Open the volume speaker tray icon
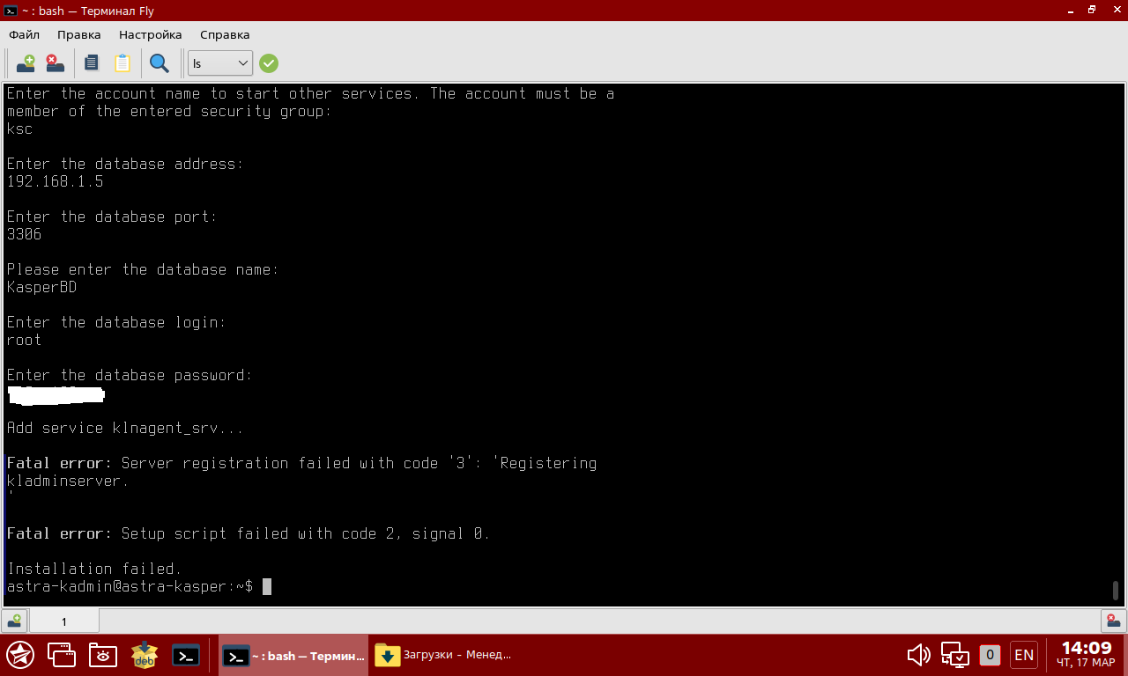 [918, 655]
